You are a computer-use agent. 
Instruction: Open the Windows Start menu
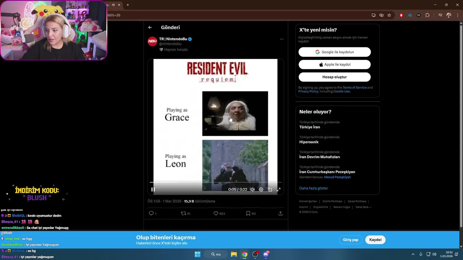197,254
